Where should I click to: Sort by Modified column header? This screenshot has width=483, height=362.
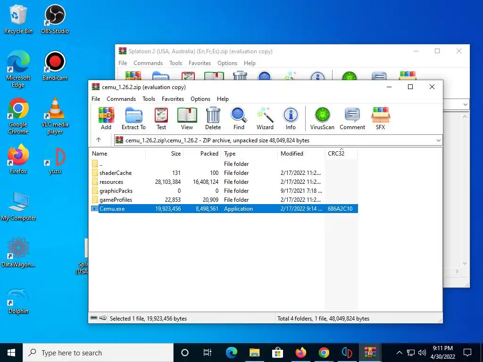click(301, 153)
